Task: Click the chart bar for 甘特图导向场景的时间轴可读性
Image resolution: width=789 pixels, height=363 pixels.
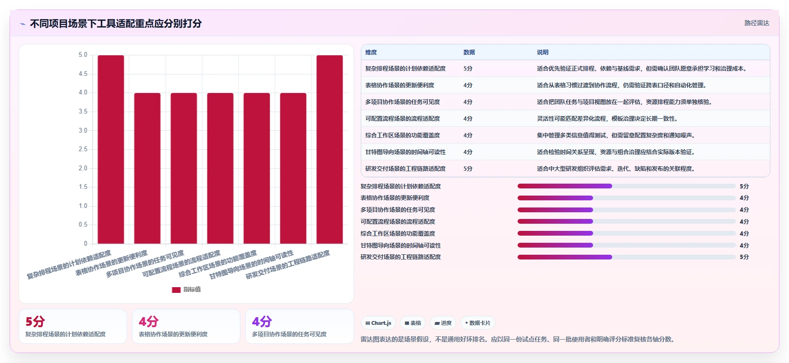Action: point(293,168)
